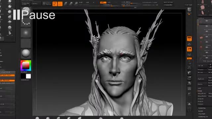Viewport: 212px width, 119px height.
Task: Select the Rotate tool in top toolbar
Action: click(x=76, y=4)
